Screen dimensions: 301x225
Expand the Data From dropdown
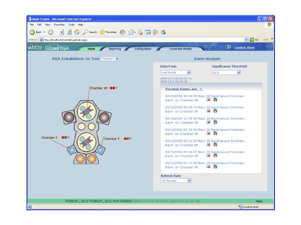(x=189, y=72)
